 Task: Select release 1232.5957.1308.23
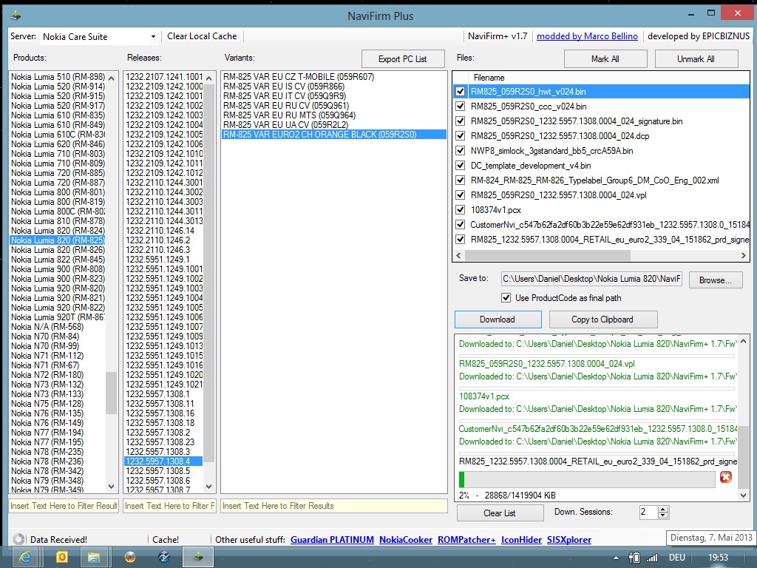(163, 442)
